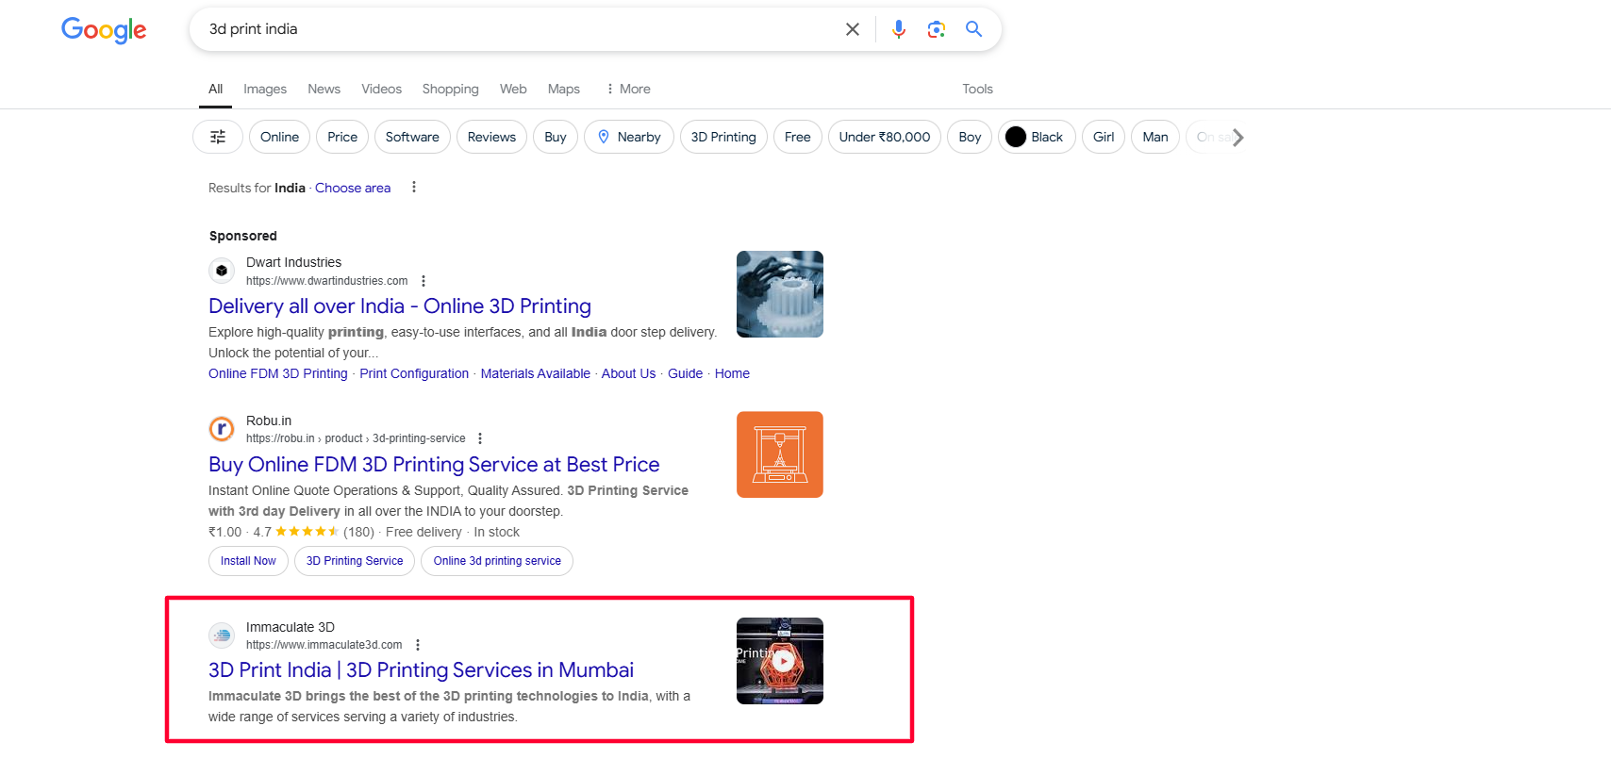This screenshot has height=759, width=1611.
Task: Open the Dwart Industries ad options menu
Action: [x=424, y=281]
